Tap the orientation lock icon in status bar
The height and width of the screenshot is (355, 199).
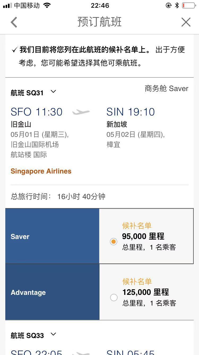[x=168, y=5]
